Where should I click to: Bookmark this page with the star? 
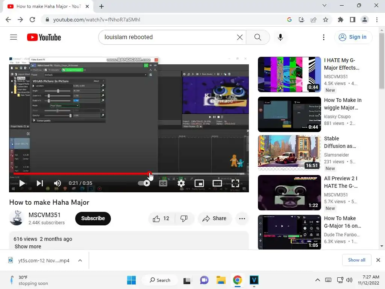(326, 20)
